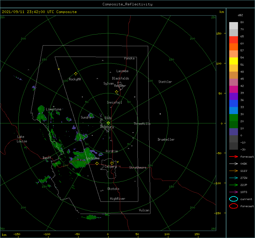Click the 04DK legend label
This screenshot has width=255, height=238.
click(244, 164)
